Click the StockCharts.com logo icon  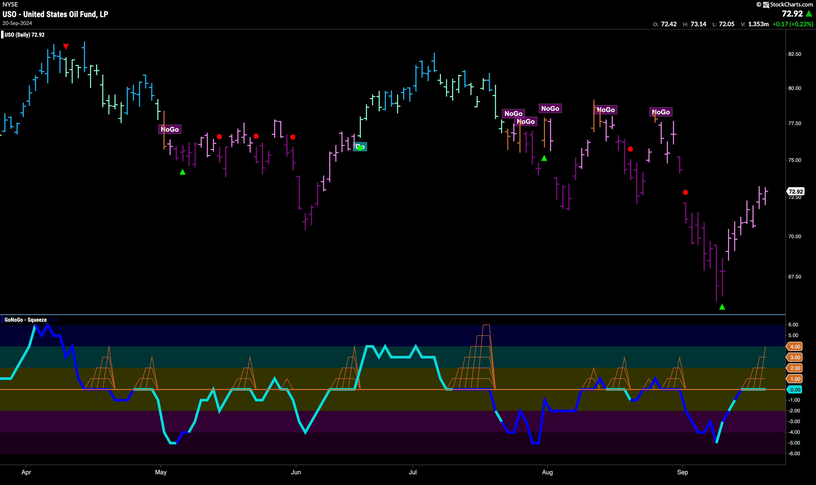coord(766,5)
